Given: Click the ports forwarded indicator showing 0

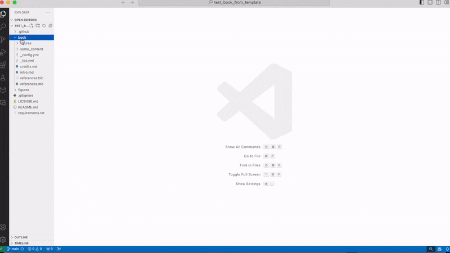Looking at the screenshot, I should pyautogui.click(x=49, y=249).
